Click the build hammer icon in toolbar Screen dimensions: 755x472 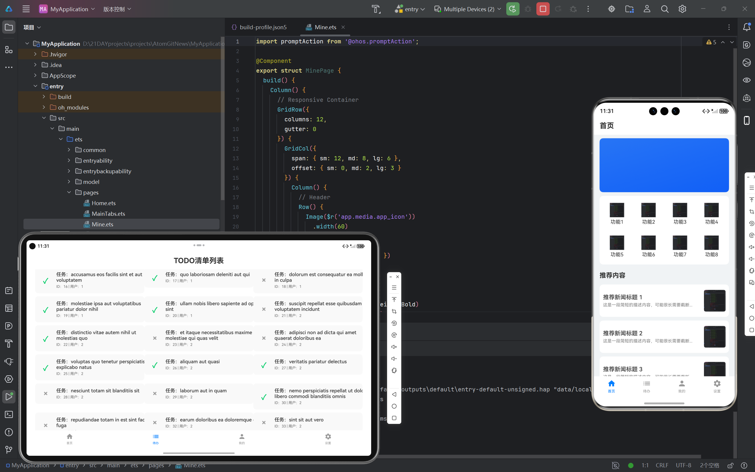click(376, 9)
